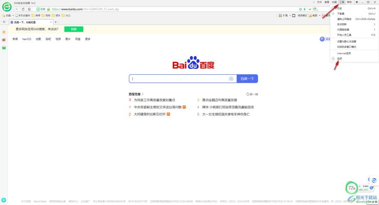Open a new tab with the plus button
Viewport: 379px width, 205px height.
(56, 22)
